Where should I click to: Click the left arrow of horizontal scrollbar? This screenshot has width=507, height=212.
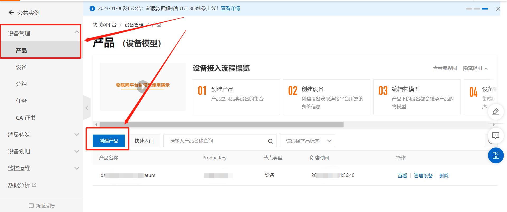(96, 125)
